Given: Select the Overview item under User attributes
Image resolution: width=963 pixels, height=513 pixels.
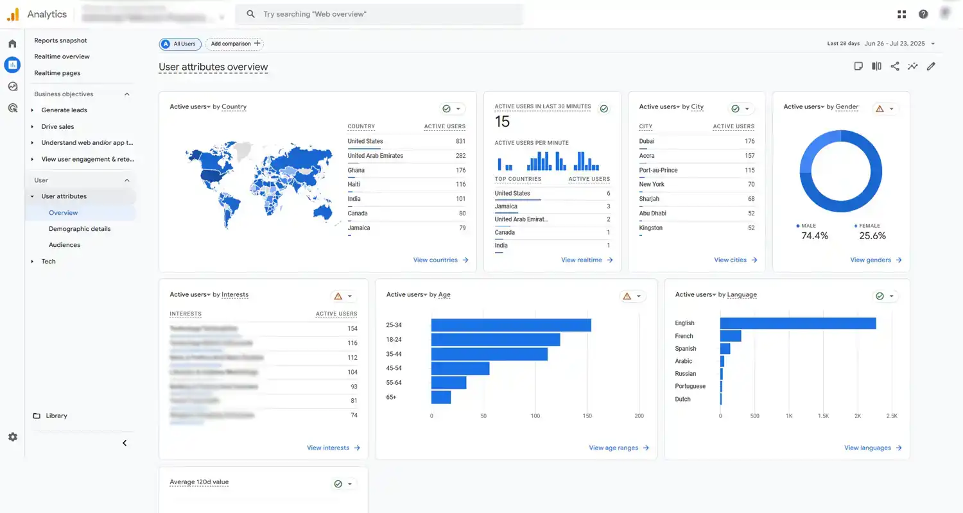Looking at the screenshot, I should (x=63, y=212).
